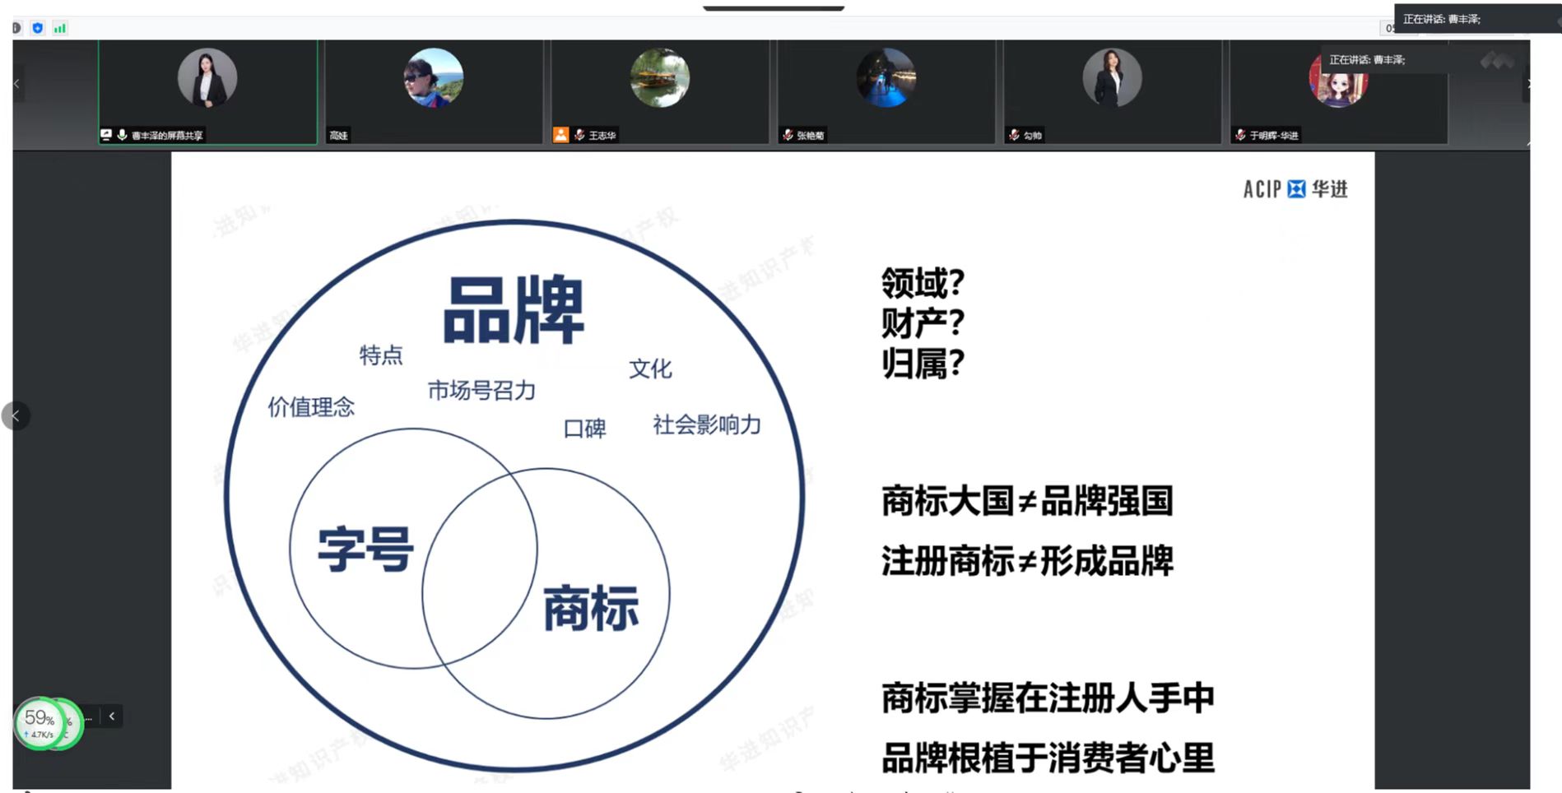Image resolution: width=1562 pixels, height=793 pixels.
Task: Open the round side-panel arrow at left edge
Action: [x=16, y=415]
